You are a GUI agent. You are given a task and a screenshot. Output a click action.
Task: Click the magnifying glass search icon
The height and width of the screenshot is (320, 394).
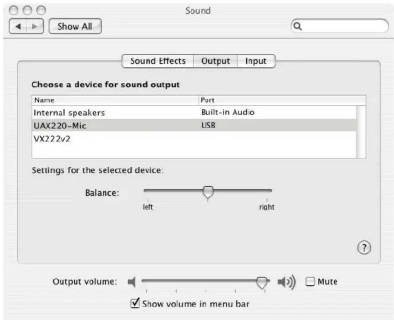[298, 26]
